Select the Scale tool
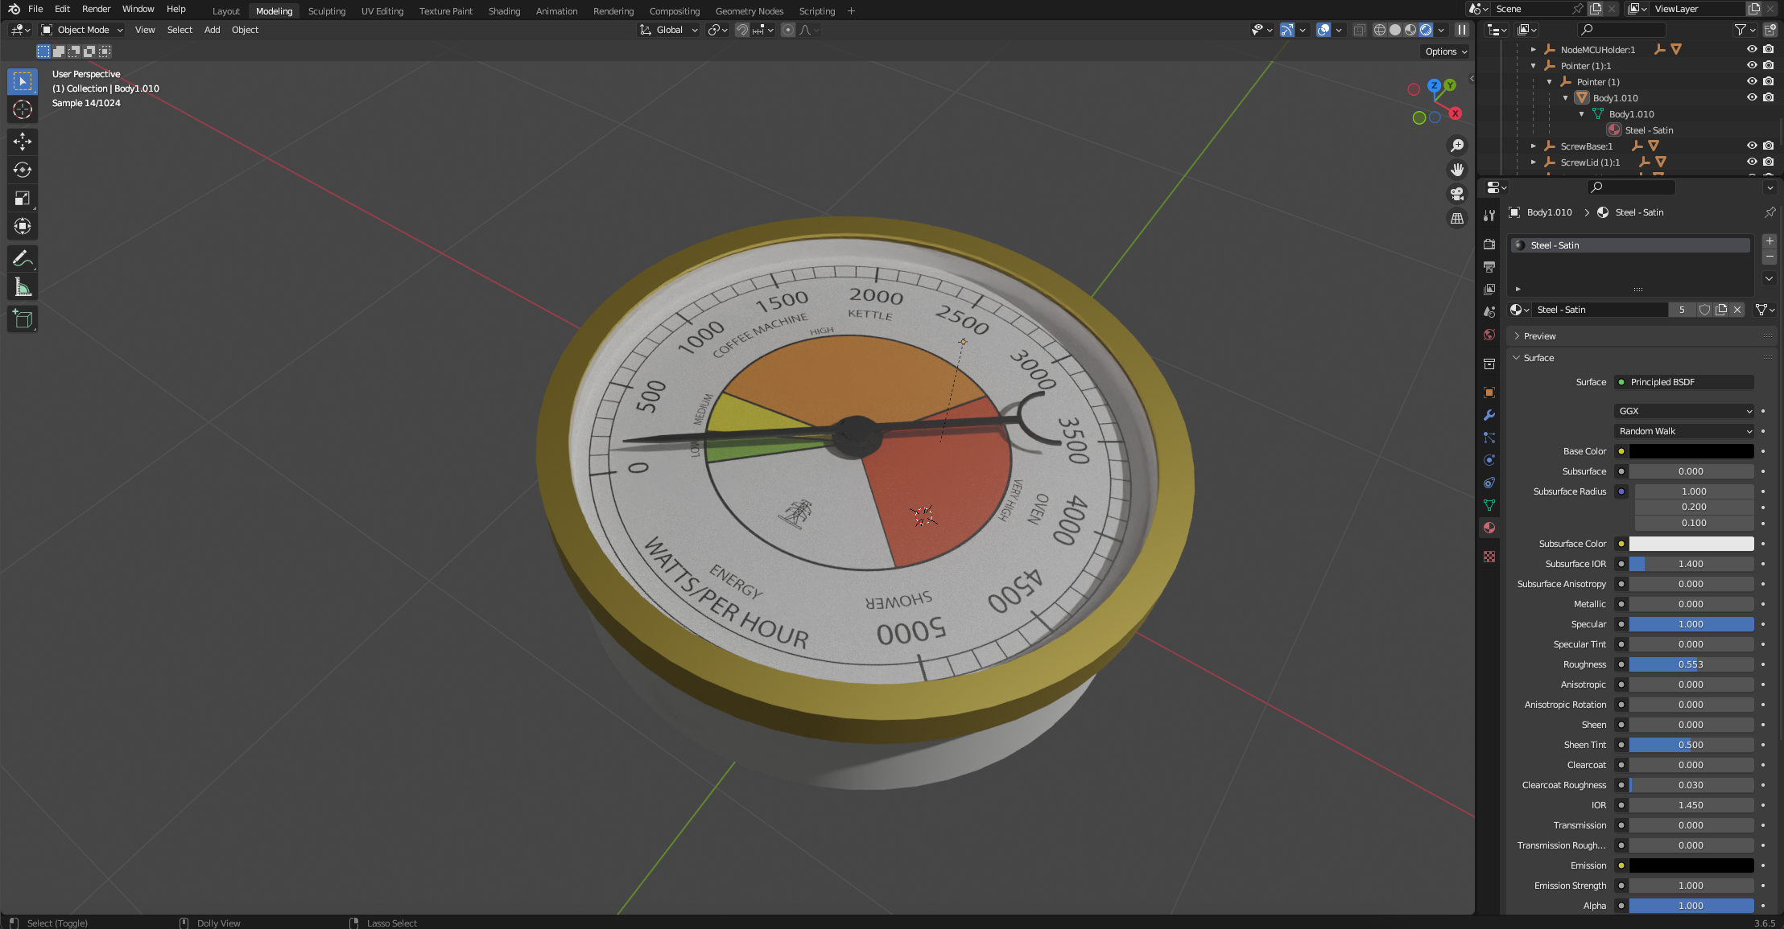The height and width of the screenshot is (929, 1784). [x=23, y=198]
